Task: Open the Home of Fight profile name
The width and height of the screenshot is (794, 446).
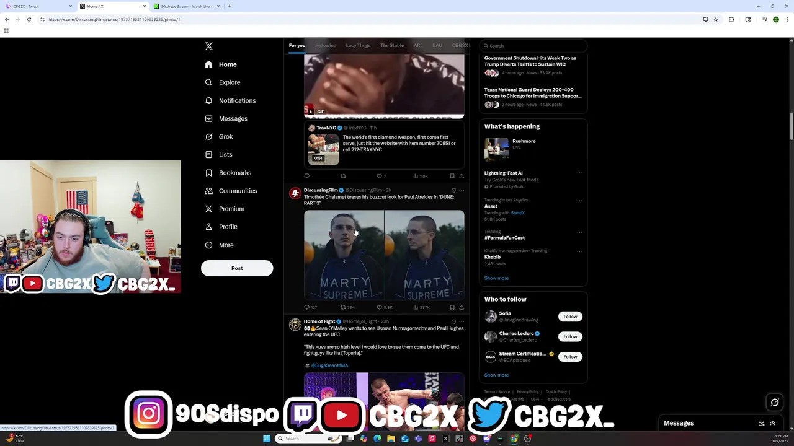Action: click(319, 321)
